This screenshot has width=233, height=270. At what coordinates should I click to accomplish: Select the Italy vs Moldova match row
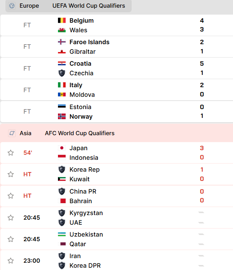117,90
